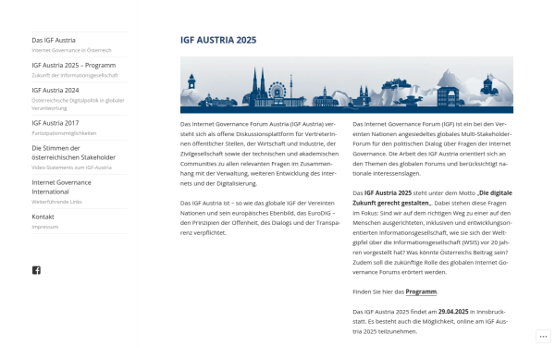Open the Kontakt page
The height and width of the screenshot is (347, 555).
(x=43, y=217)
